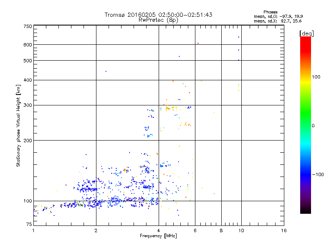Click the red data point near 600 km
The width and height of the screenshot is (334, 251).
click(198, 44)
